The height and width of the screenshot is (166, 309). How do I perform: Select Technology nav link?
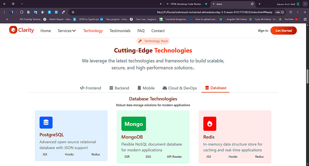tap(93, 31)
